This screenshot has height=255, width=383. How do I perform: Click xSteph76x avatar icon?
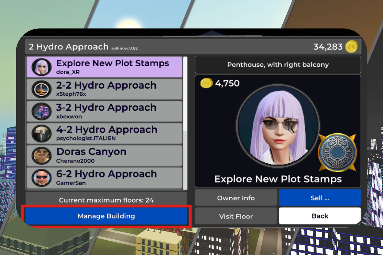point(41,89)
